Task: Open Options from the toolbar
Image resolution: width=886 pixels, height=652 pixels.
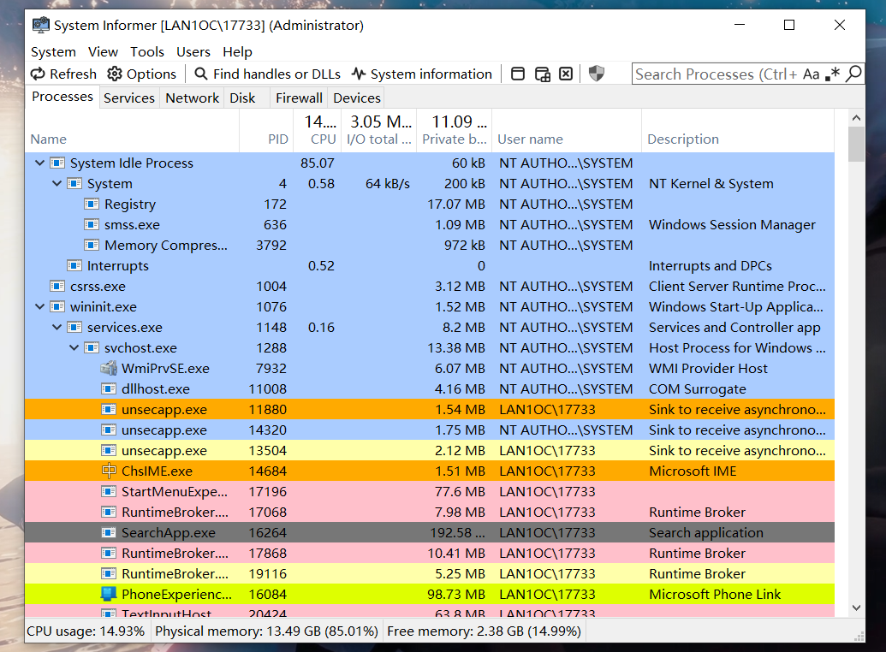Action: [x=142, y=74]
